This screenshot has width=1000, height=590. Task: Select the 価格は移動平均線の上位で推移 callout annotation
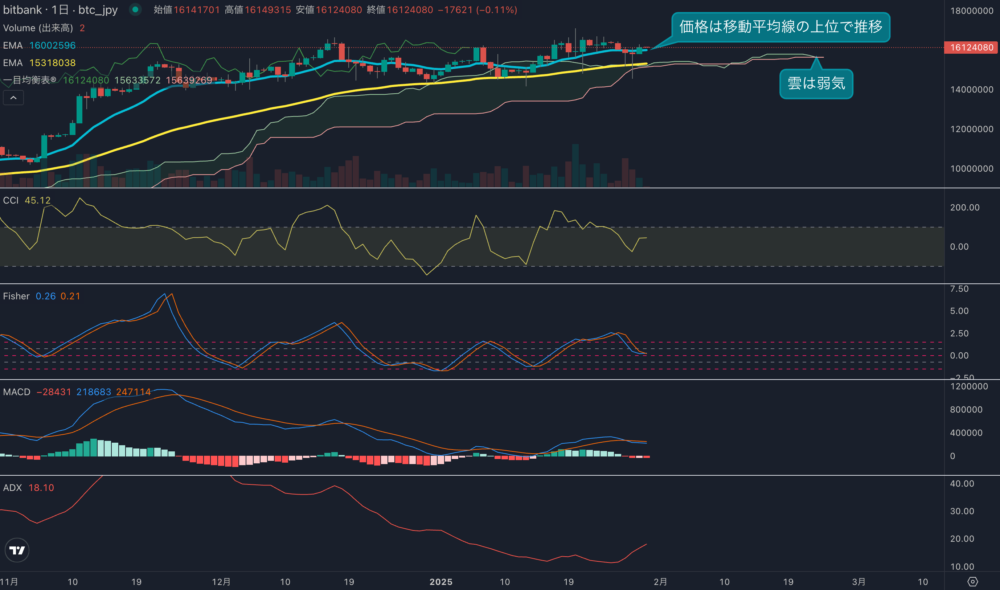(780, 27)
